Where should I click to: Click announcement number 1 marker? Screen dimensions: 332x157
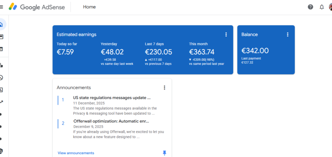pyautogui.click(x=63, y=100)
